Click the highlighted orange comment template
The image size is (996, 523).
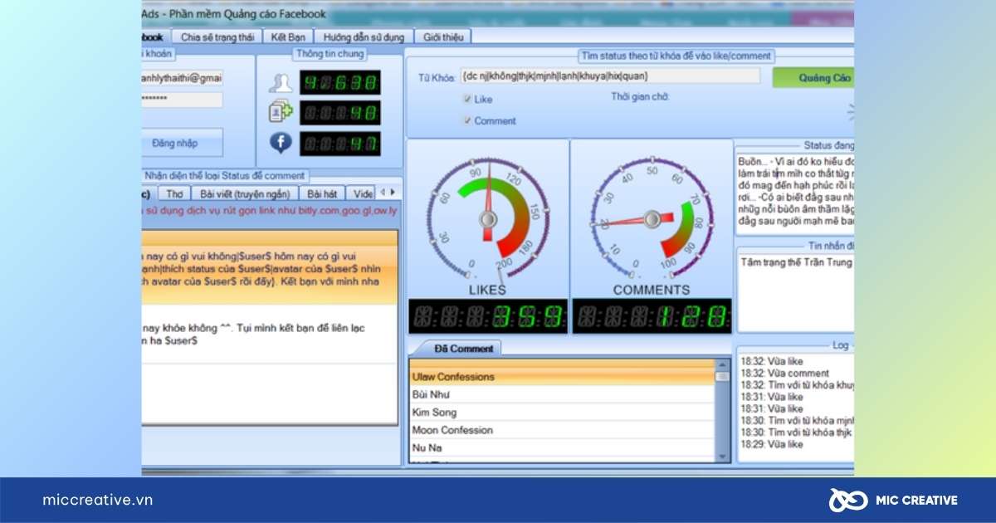tap(270, 267)
